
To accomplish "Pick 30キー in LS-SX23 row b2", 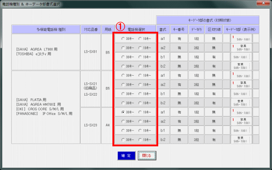I will (x=123, y=140).
